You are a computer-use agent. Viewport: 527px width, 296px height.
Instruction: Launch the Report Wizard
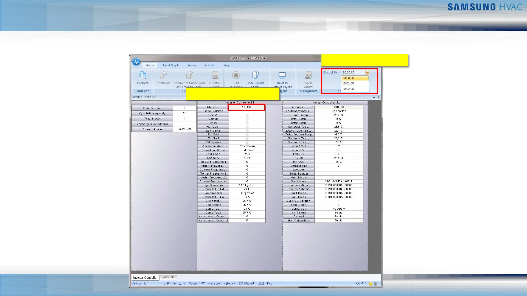308,76
